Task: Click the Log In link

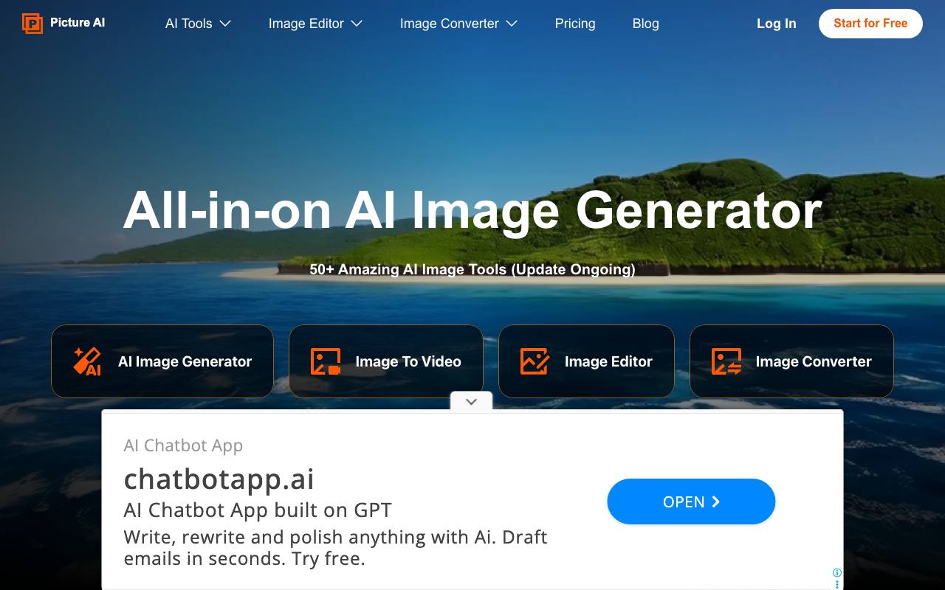Action: (776, 24)
